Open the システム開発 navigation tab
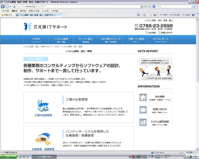 [x=61, y=40]
